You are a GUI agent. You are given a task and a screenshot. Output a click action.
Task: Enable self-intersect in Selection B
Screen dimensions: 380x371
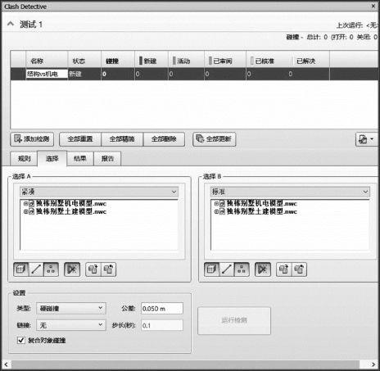(x=263, y=269)
